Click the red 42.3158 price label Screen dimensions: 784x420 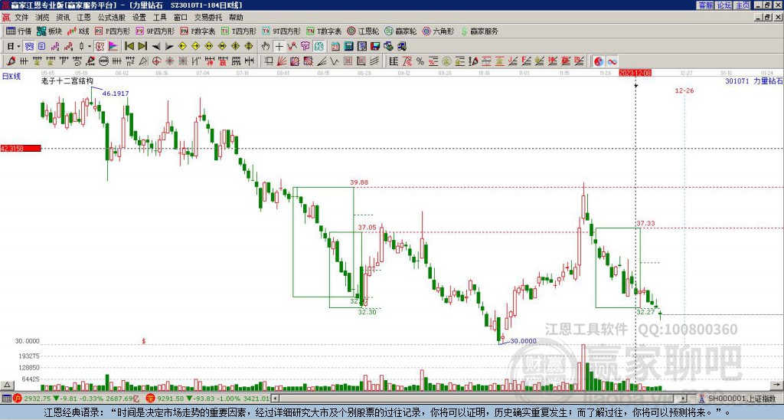tap(21, 148)
